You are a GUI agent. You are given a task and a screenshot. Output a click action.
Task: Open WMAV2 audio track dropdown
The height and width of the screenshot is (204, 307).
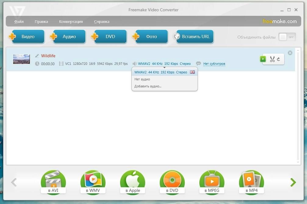pyautogui.click(x=164, y=64)
